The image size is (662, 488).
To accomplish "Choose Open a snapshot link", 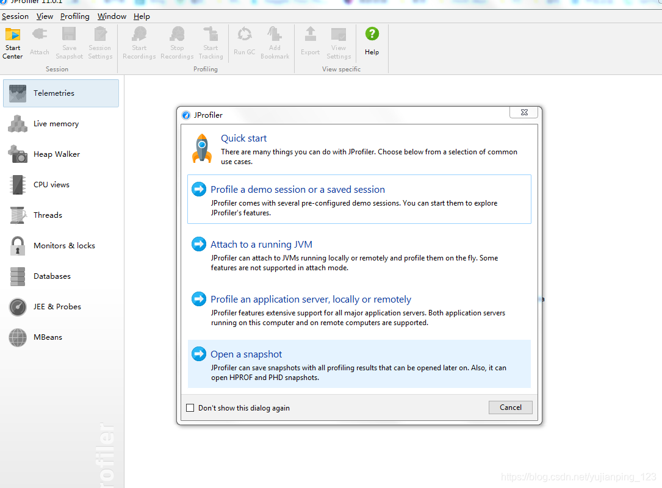I will coord(246,354).
